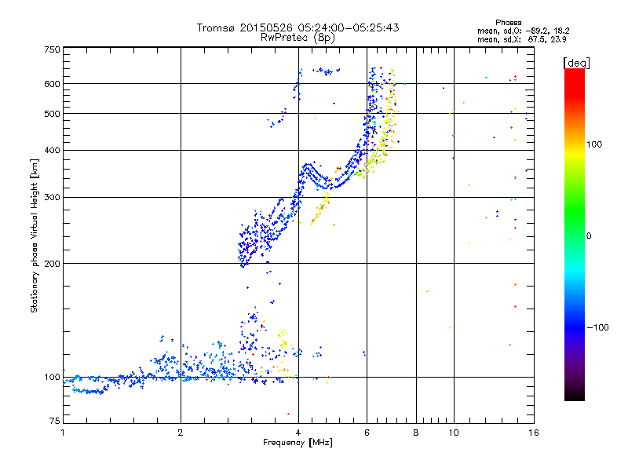Screen dimensions: 628x471
Task: Click the [deg] label above the colorbar
Action: click(576, 62)
